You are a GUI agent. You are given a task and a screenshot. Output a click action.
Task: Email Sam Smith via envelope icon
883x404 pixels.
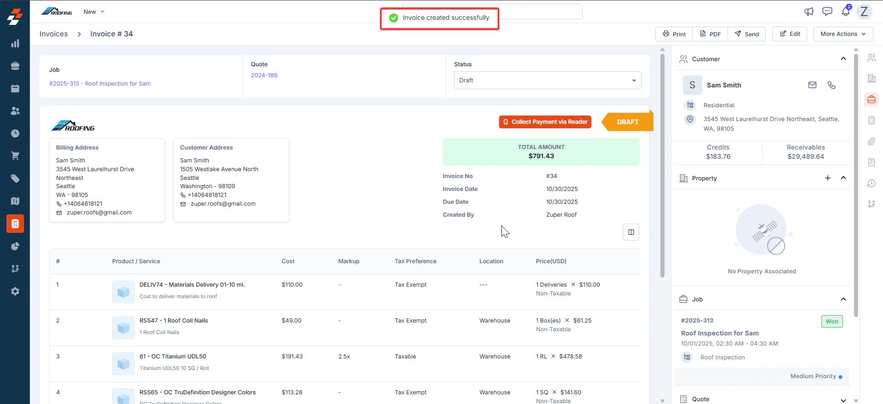tap(813, 85)
